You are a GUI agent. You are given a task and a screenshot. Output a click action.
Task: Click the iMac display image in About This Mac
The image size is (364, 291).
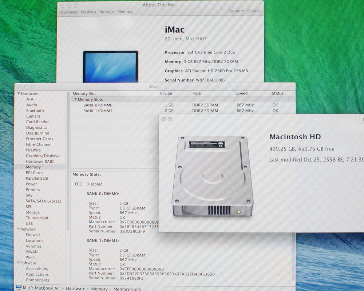pos(111,67)
